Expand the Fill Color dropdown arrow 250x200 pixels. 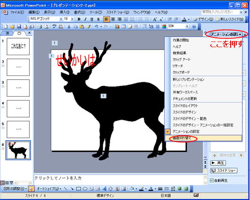tap(136, 189)
